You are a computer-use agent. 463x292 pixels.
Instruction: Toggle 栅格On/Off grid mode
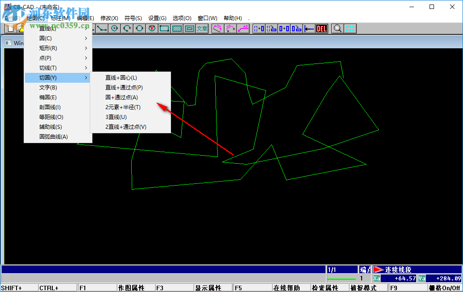pyautogui.click(x=444, y=287)
